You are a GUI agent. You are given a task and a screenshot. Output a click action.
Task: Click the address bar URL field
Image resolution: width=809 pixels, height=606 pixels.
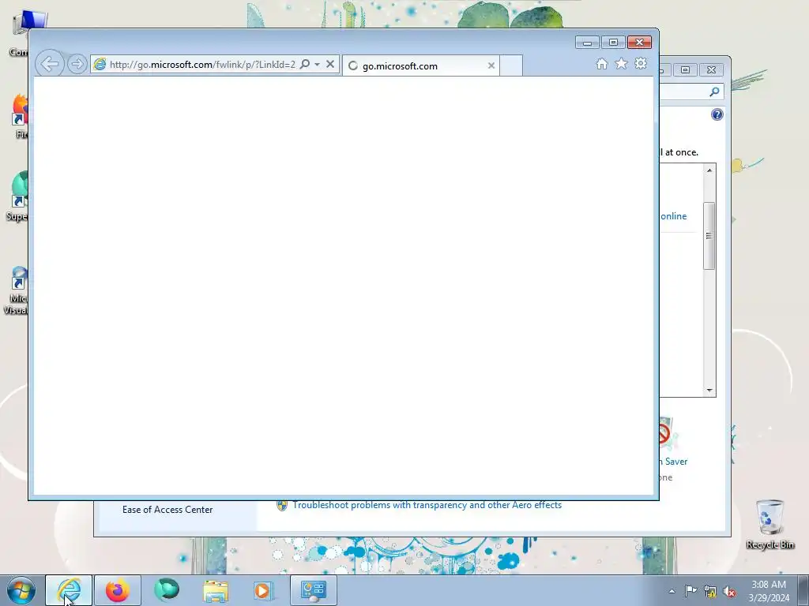tap(202, 65)
